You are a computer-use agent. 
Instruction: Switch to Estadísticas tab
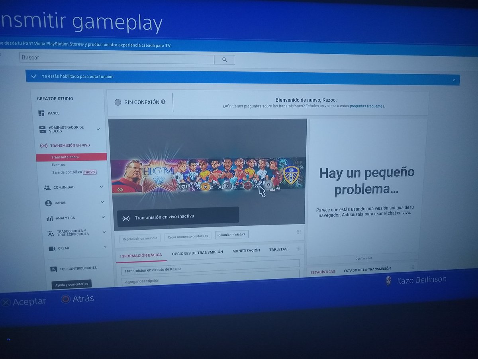pos(323,272)
